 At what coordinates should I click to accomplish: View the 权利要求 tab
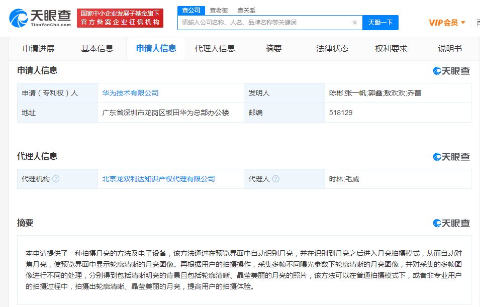coord(391,49)
